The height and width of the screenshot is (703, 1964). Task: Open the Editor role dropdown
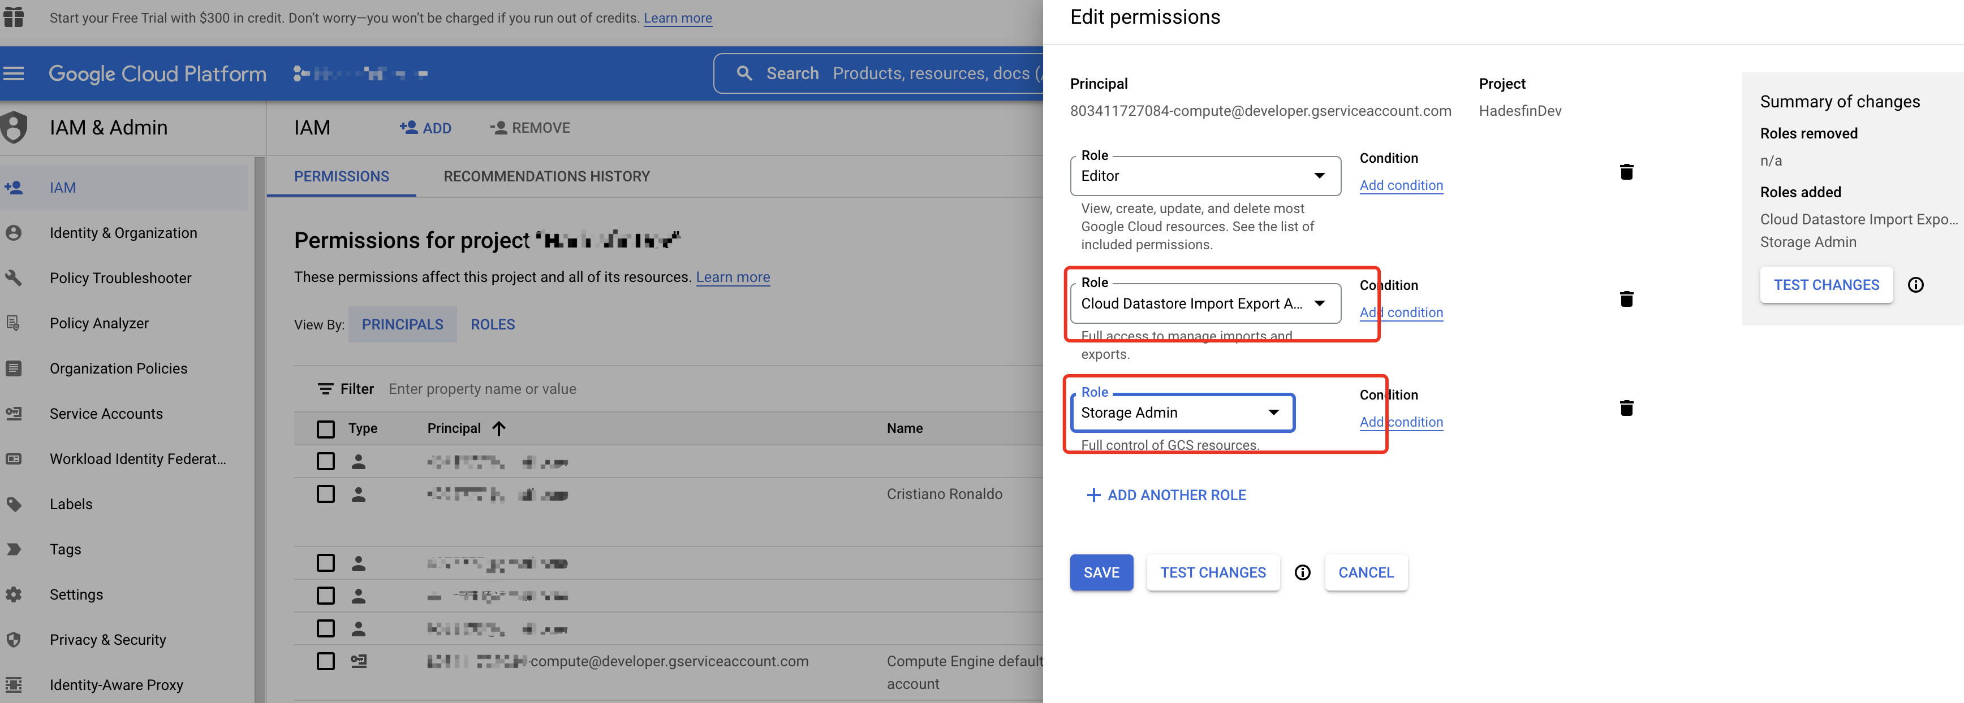[1320, 175]
